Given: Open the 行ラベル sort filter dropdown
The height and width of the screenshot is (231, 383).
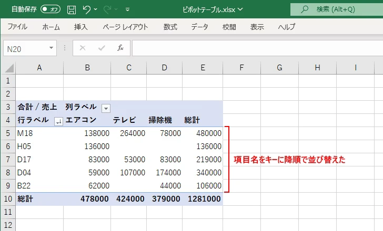Looking at the screenshot, I should (58, 121).
